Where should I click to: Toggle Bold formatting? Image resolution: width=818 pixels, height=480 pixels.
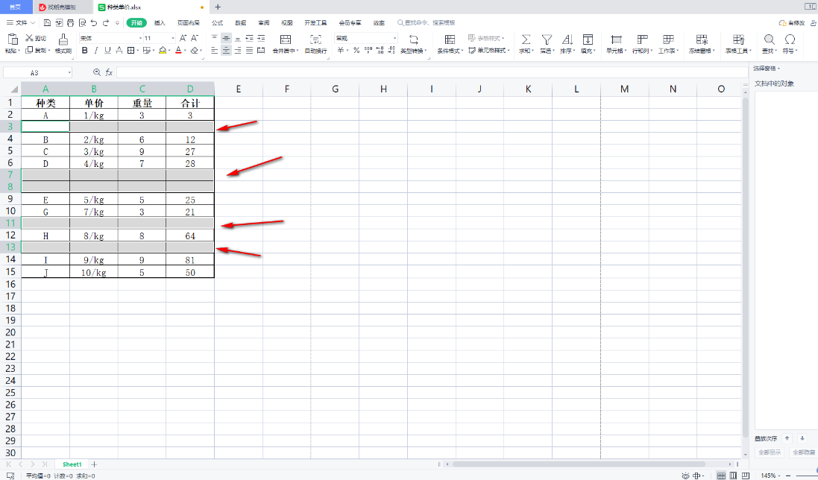84,51
